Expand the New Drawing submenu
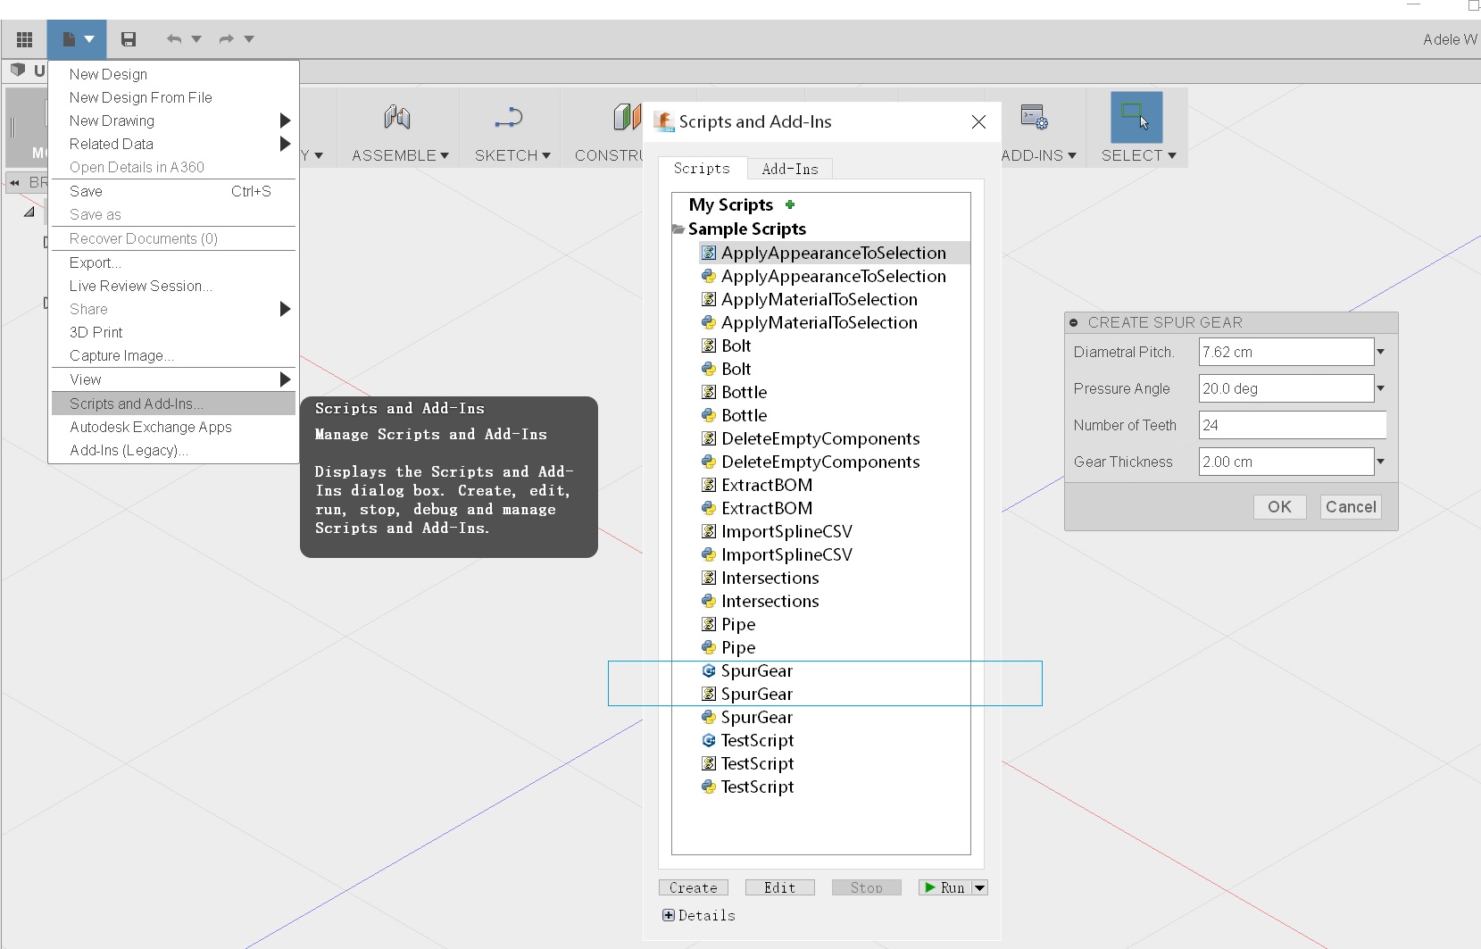The image size is (1481, 949). (x=284, y=120)
